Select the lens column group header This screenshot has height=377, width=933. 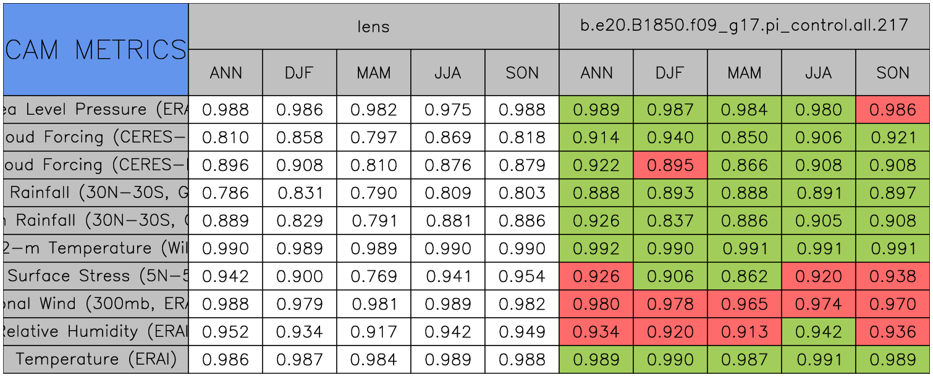[373, 26]
